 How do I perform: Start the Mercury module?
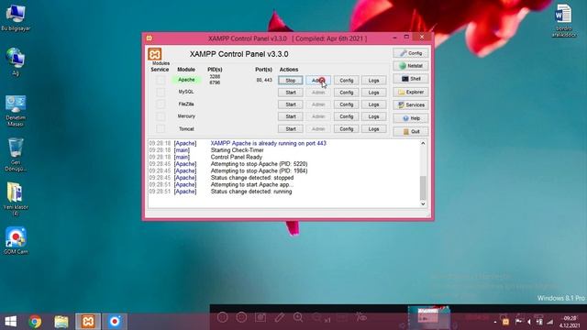tap(291, 116)
